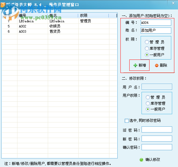
Task: Click the 权限 column header
Action: click(93, 16)
